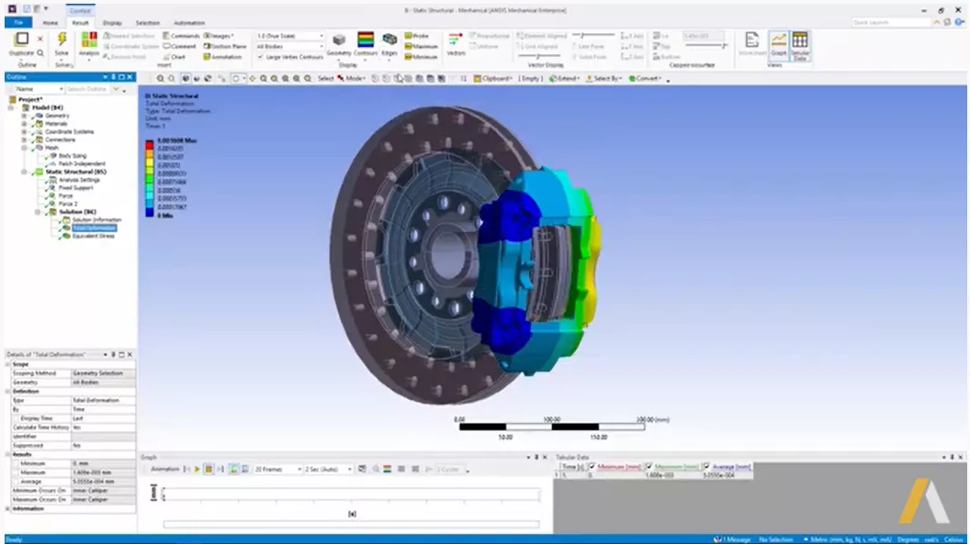Image resolution: width=970 pixels, height=544 pixels.
Task: Toggle the Minimum [mm] checkbox in Tabular Data
Action: tap(592, 467)
